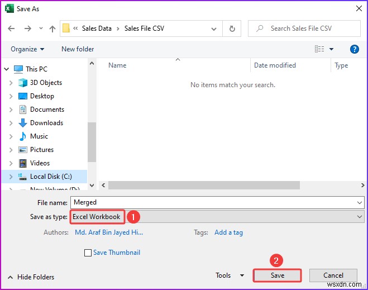Click the navigation pane scrollbar thumb
Image resolution: width=368 pixels, height=290 pixels.
point(92,142)
